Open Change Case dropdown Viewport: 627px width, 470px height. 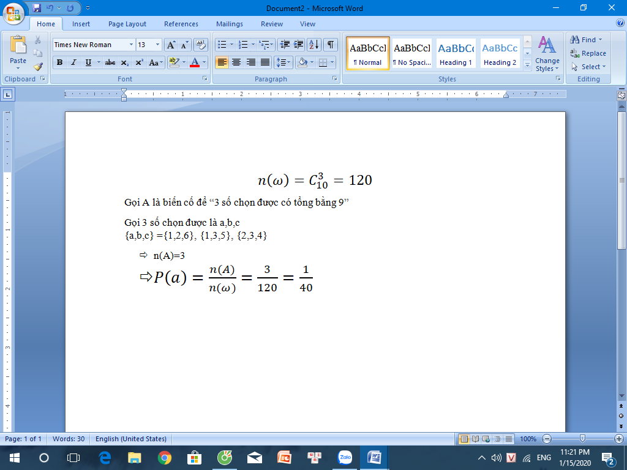point(156,63)
